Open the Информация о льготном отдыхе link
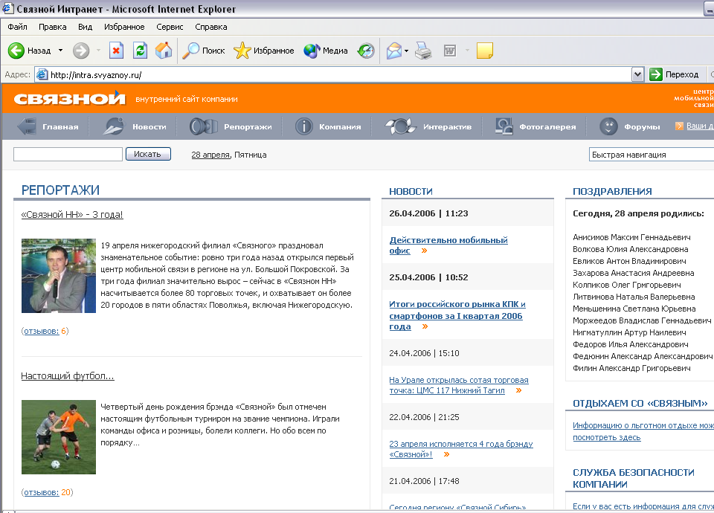Screen dimensions: 714x513 point(643,431)
